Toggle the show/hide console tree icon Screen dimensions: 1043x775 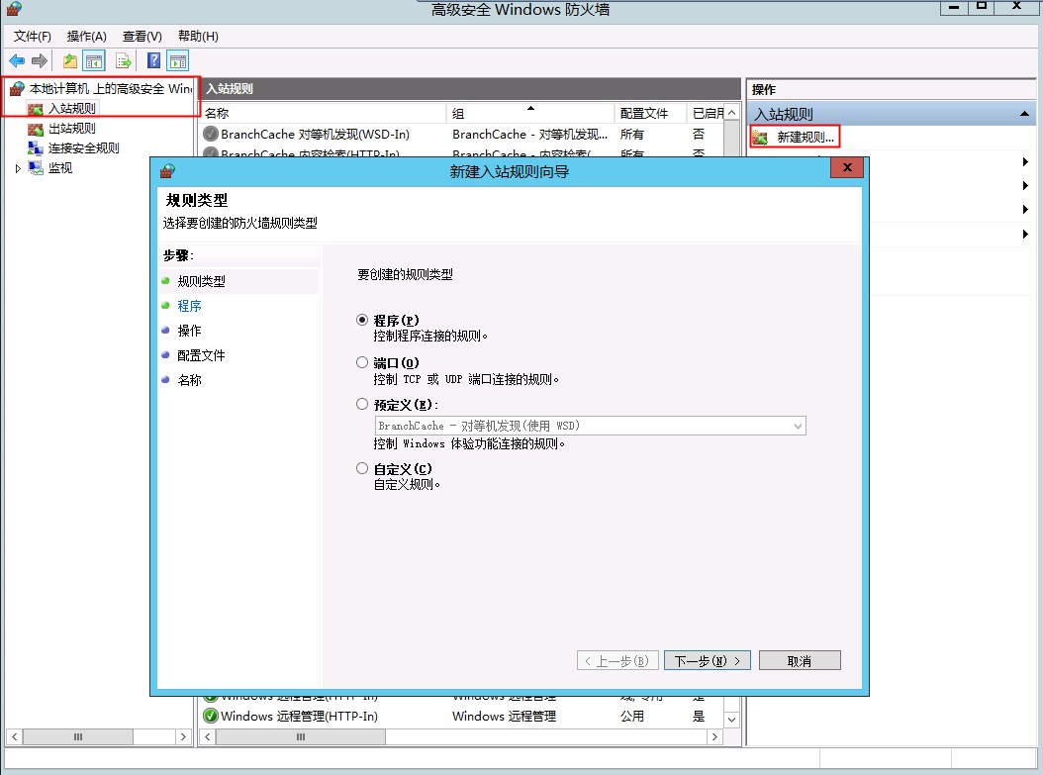(x=94, y=61)
